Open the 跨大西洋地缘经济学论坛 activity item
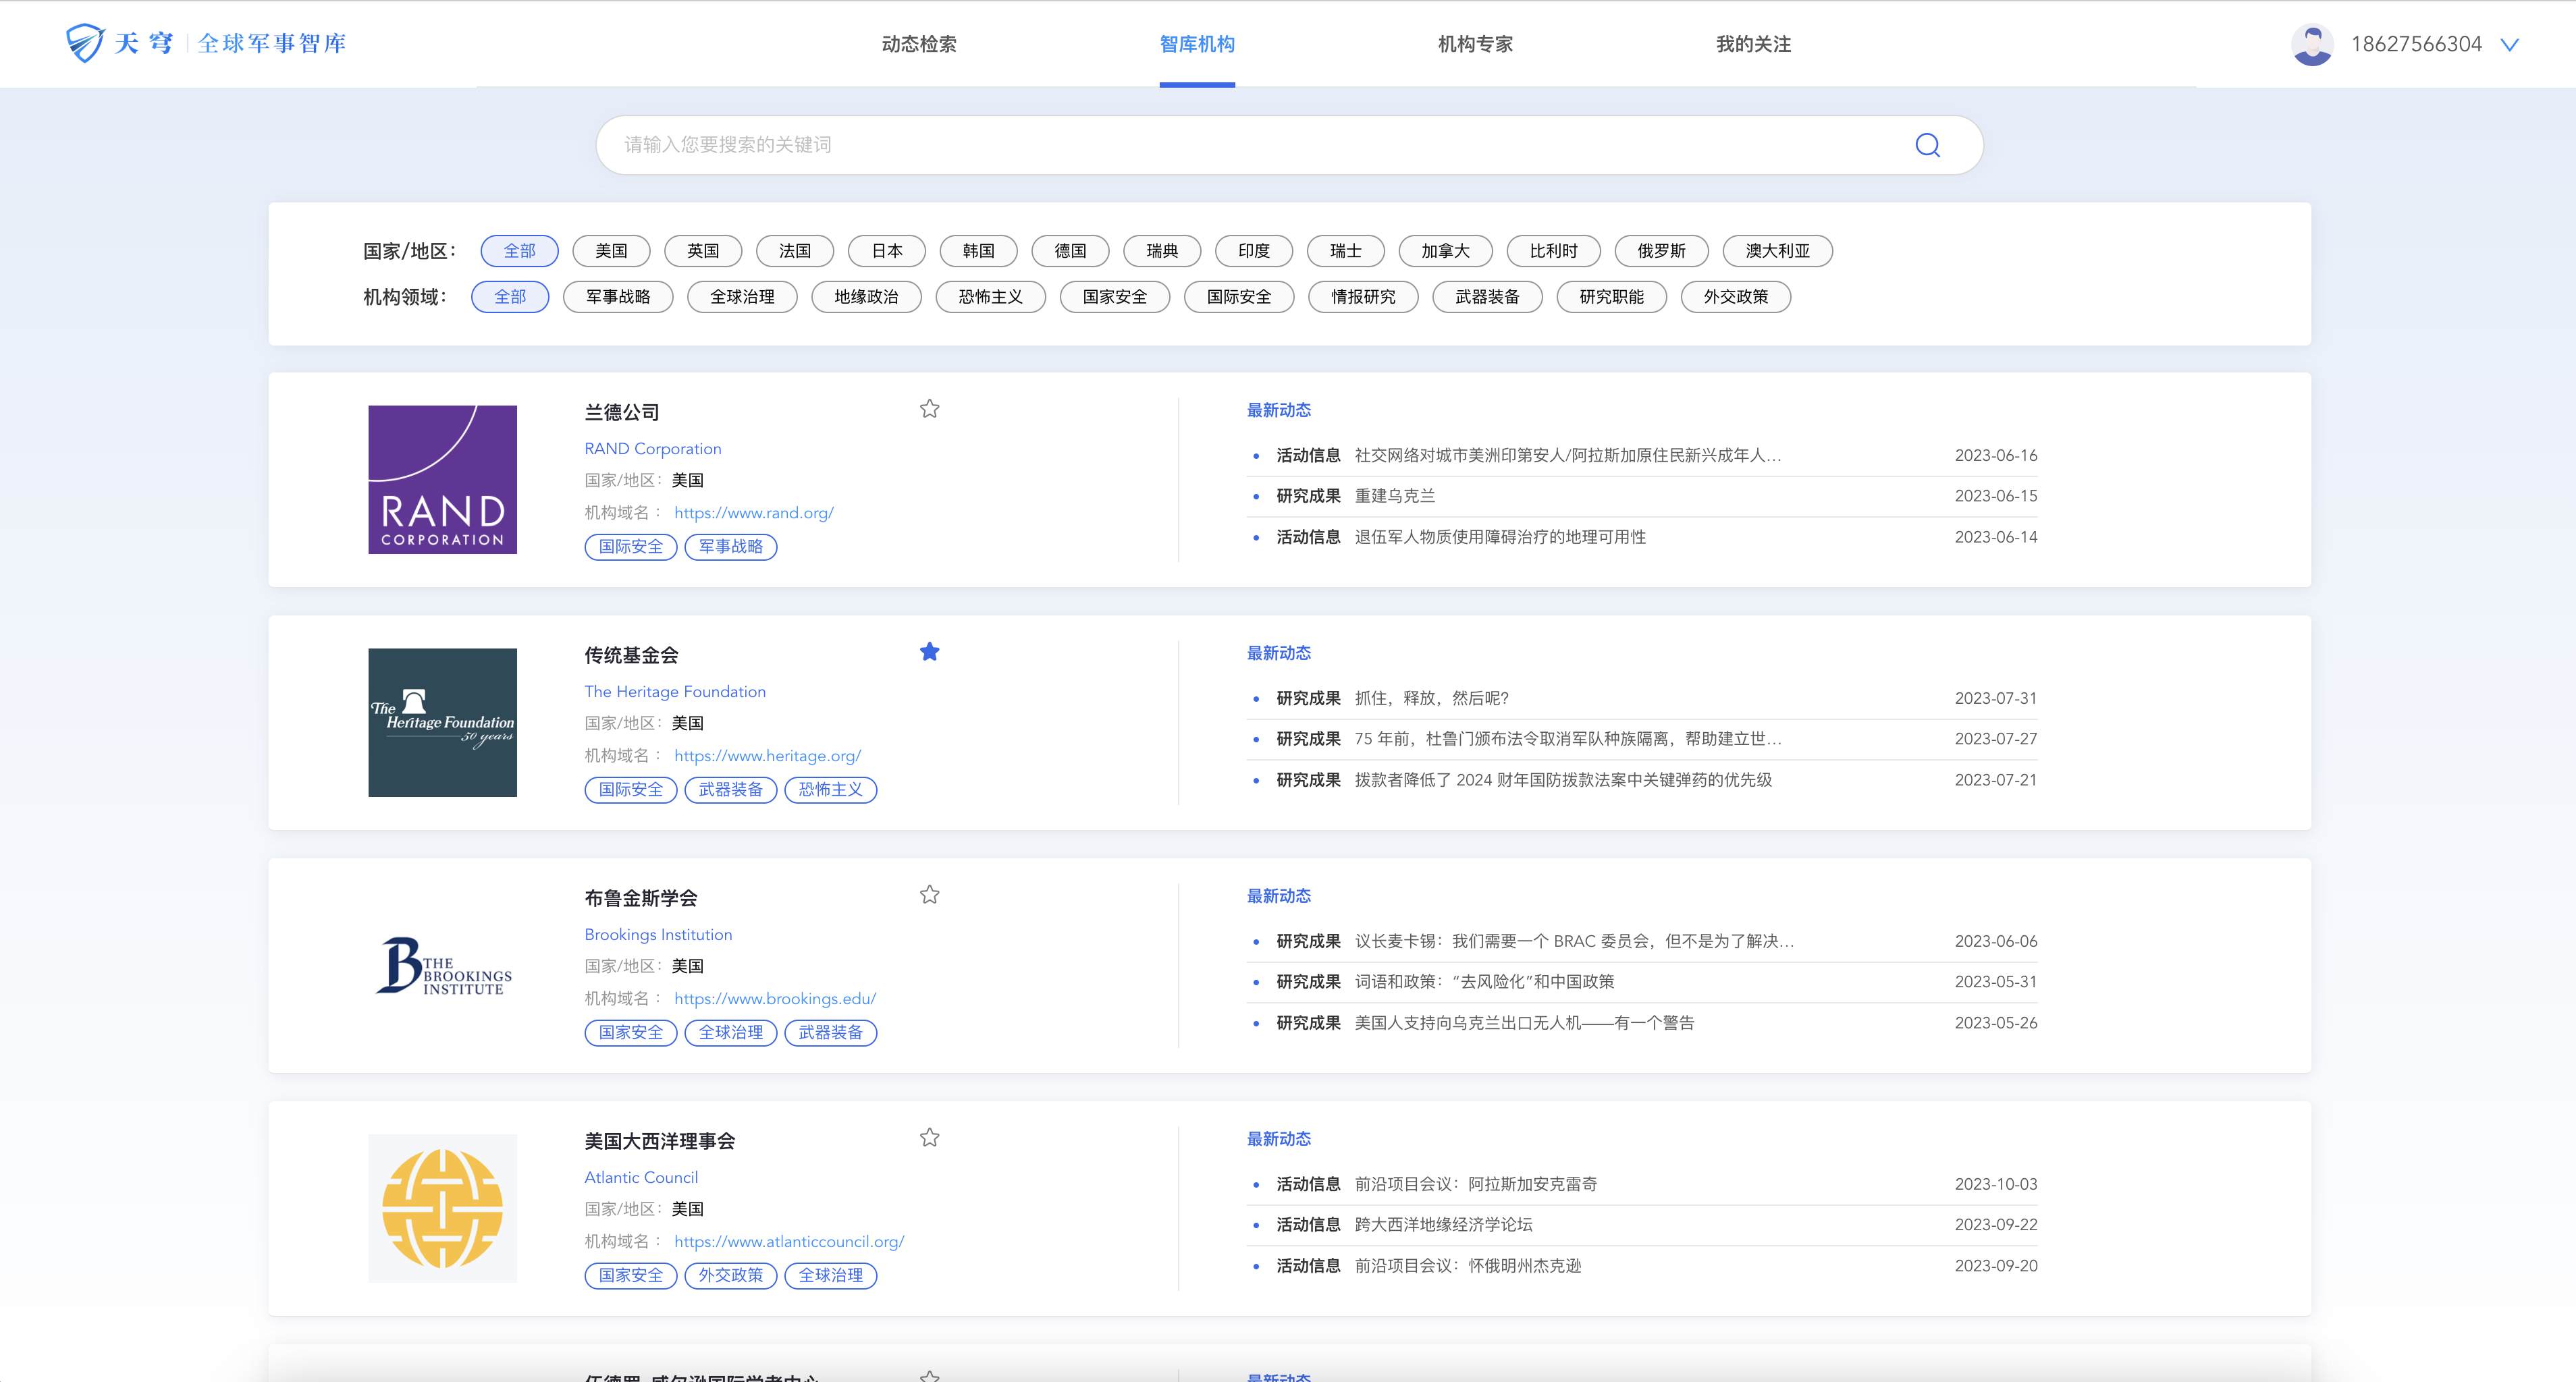Viewport: 2576px width, 1382px height. [1443, 1224]
